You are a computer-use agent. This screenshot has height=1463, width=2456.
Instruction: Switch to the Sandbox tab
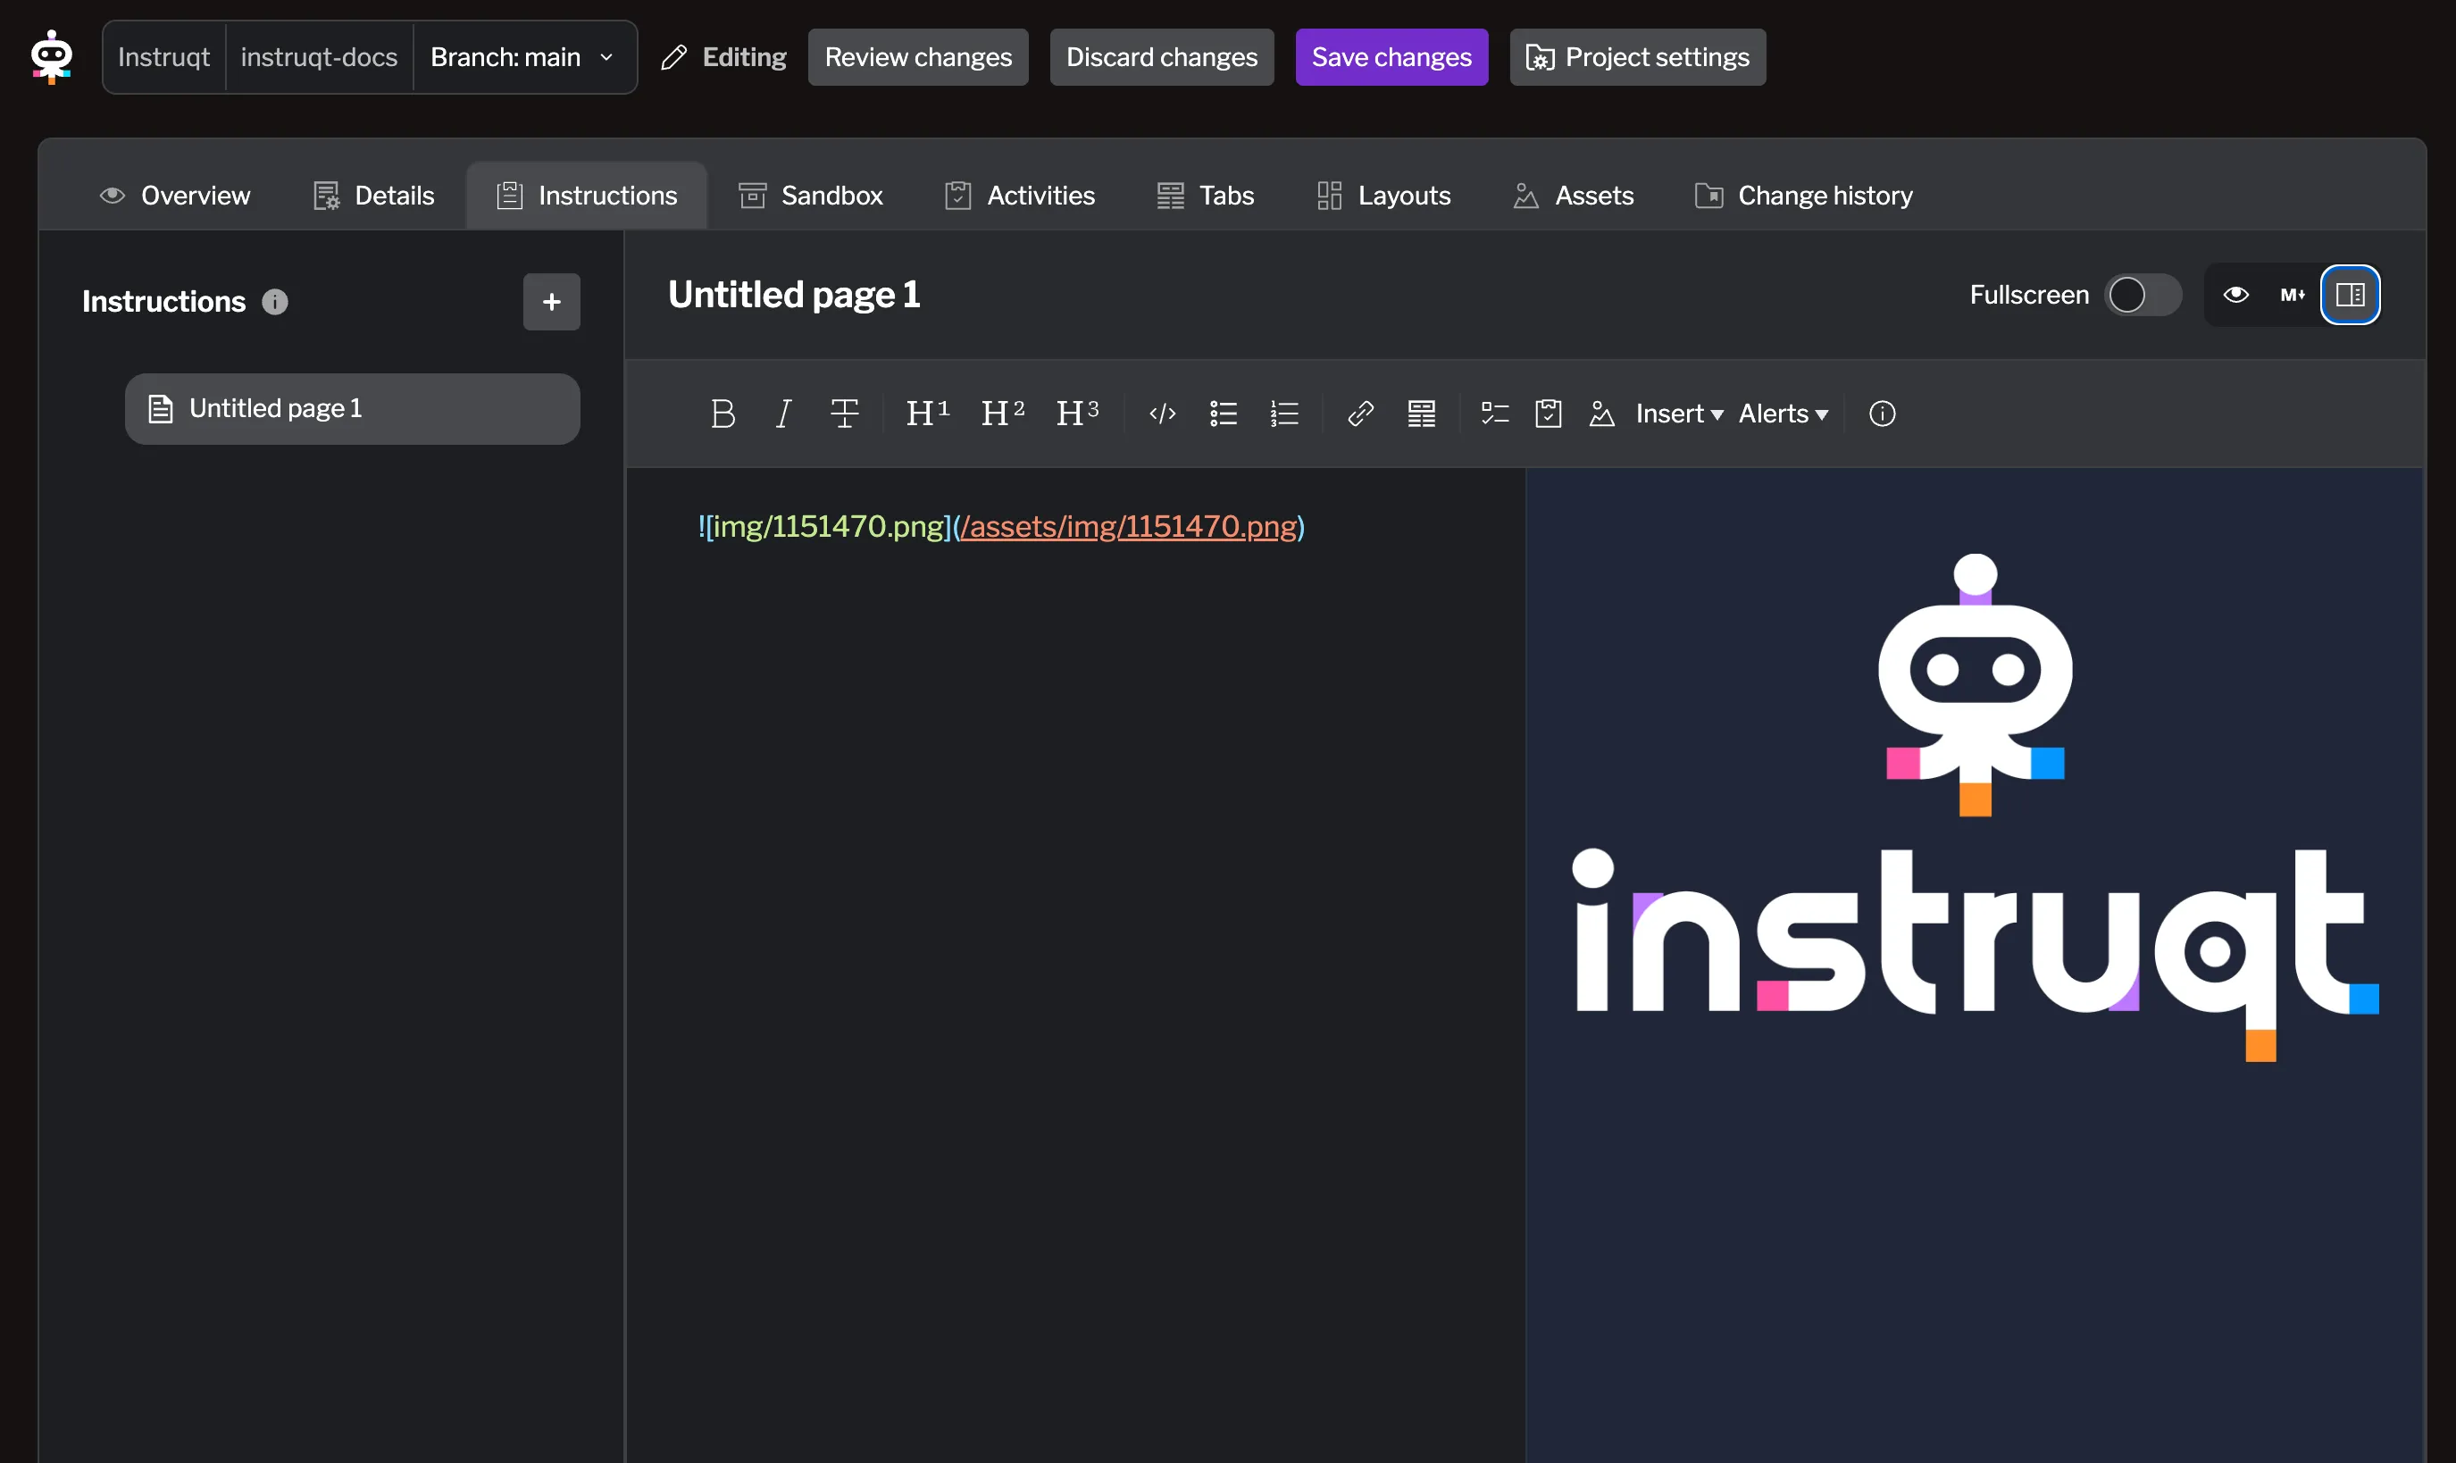pyautogui.click(x=810, y=196)
